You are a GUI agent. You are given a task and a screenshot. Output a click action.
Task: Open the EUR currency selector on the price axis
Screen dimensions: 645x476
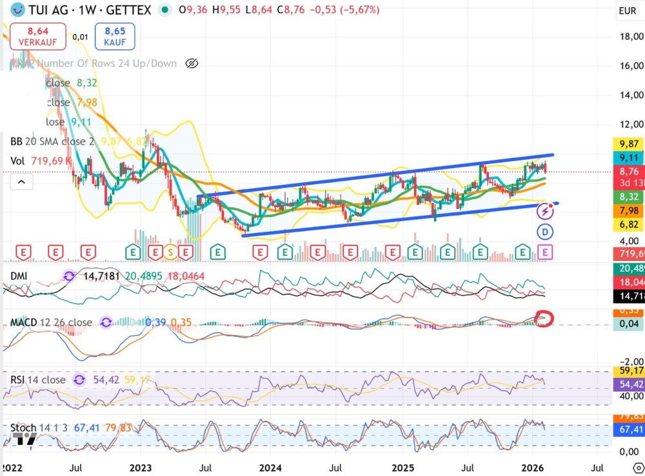[x=627, y=10]
